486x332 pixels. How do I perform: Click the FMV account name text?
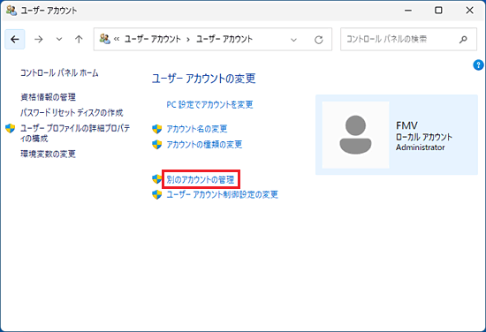407,125
